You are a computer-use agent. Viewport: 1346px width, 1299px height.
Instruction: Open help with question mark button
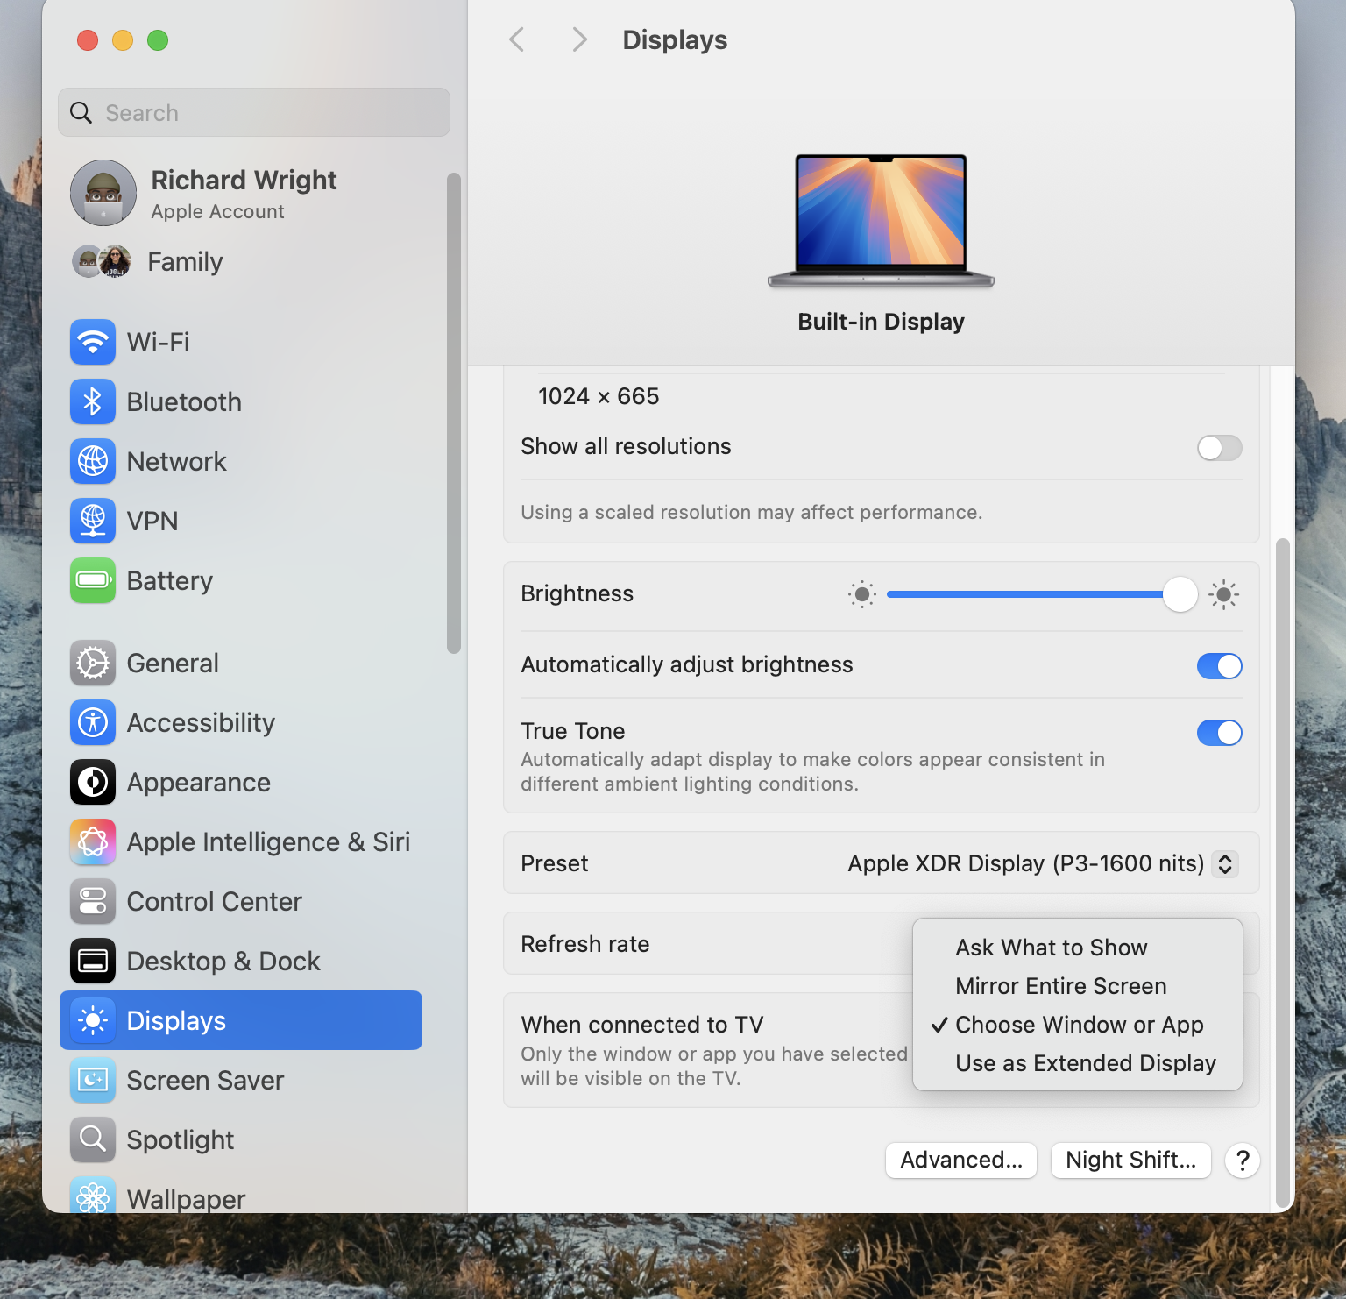tap(1243, 1161)
